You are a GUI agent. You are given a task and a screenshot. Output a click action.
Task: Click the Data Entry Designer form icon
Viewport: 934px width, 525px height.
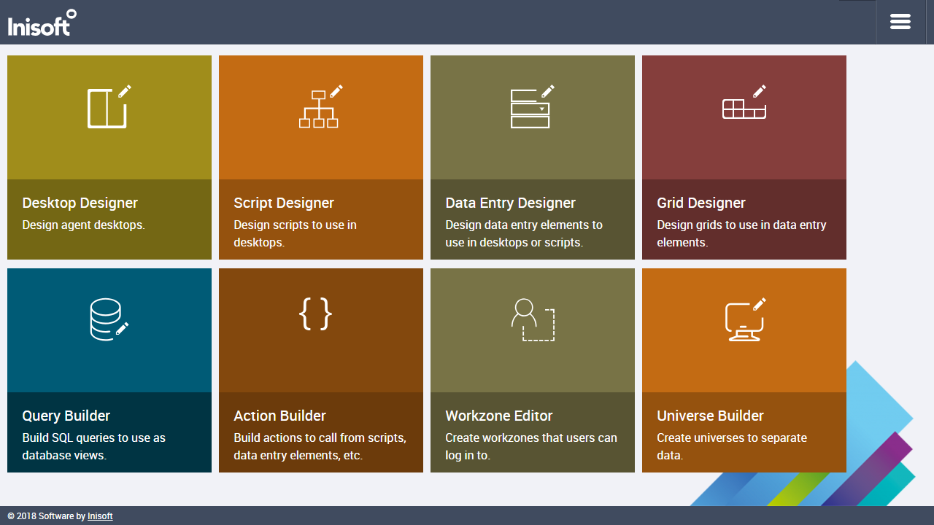[x=531, y=108]
